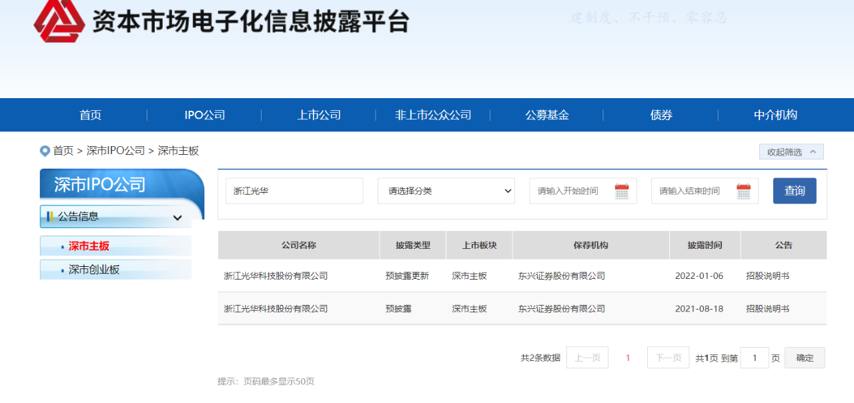Click the 披露类型 column header
The image size is (854, 403).
point(413,245)
